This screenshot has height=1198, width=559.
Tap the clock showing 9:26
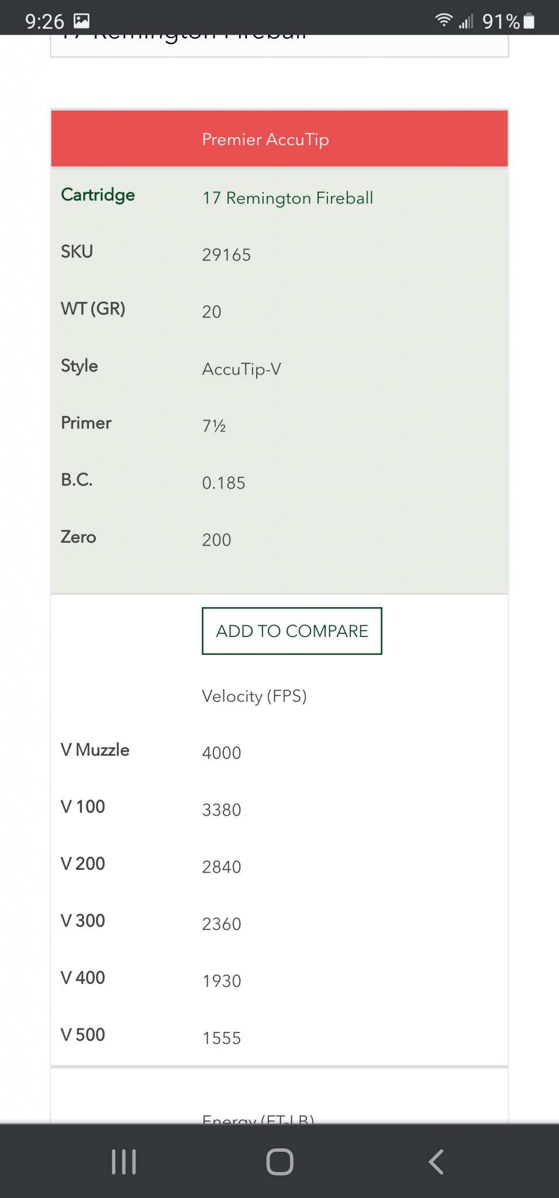coord(44,22)
